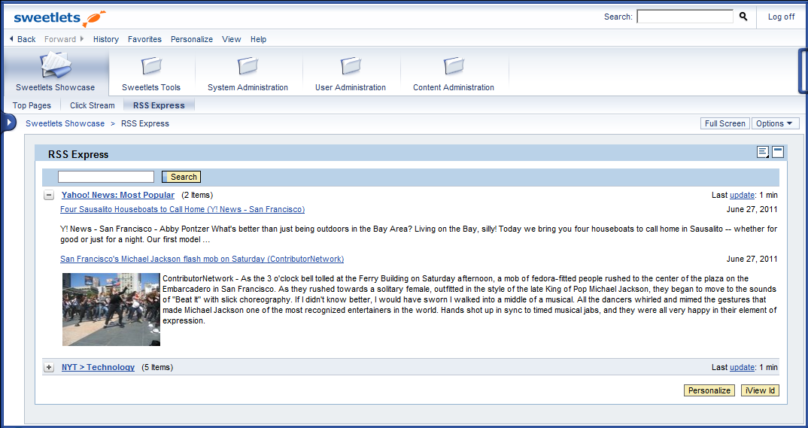This screenshot has width=808, height=428.
Task: Select the RSS Express tab
Action: pyautogui.click(x=159, y=105)
